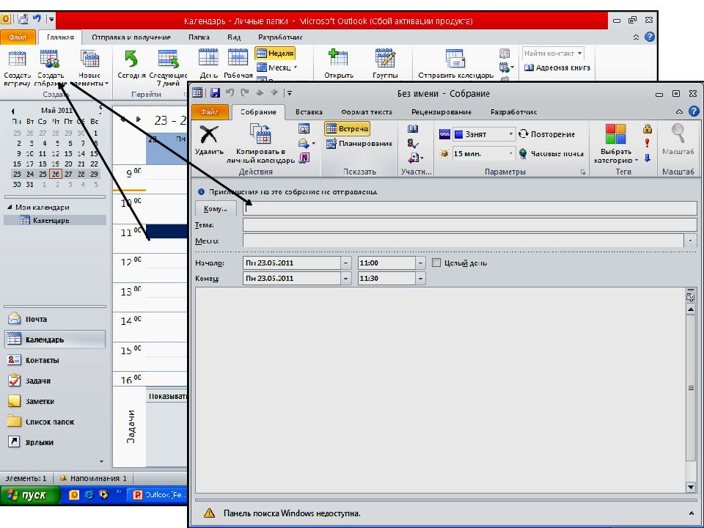Set High importance red exclamation icon
The width and height of the screenshot is (704, 528).
pyautogui.click(x=647, y=143)
